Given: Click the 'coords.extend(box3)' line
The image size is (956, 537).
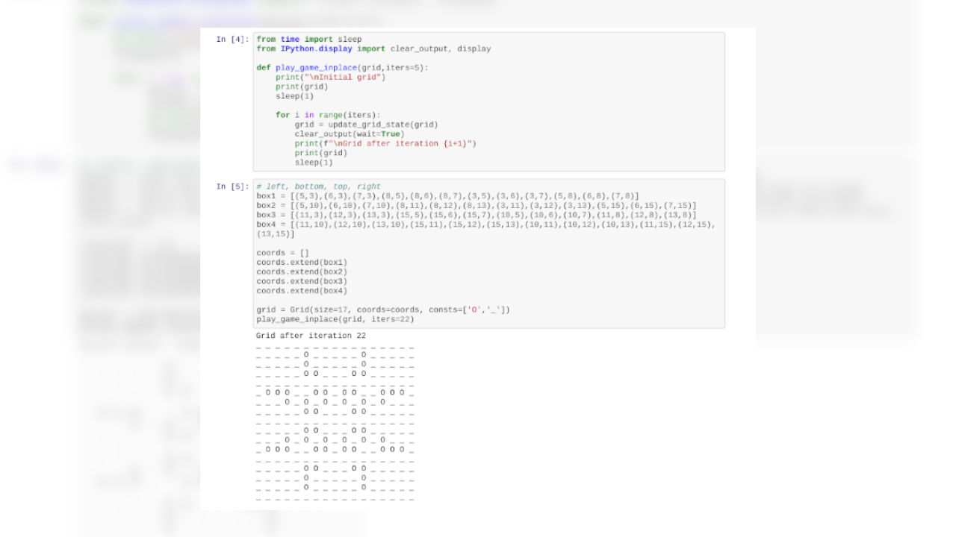Looking at the screenshot, I should (302, 282).
